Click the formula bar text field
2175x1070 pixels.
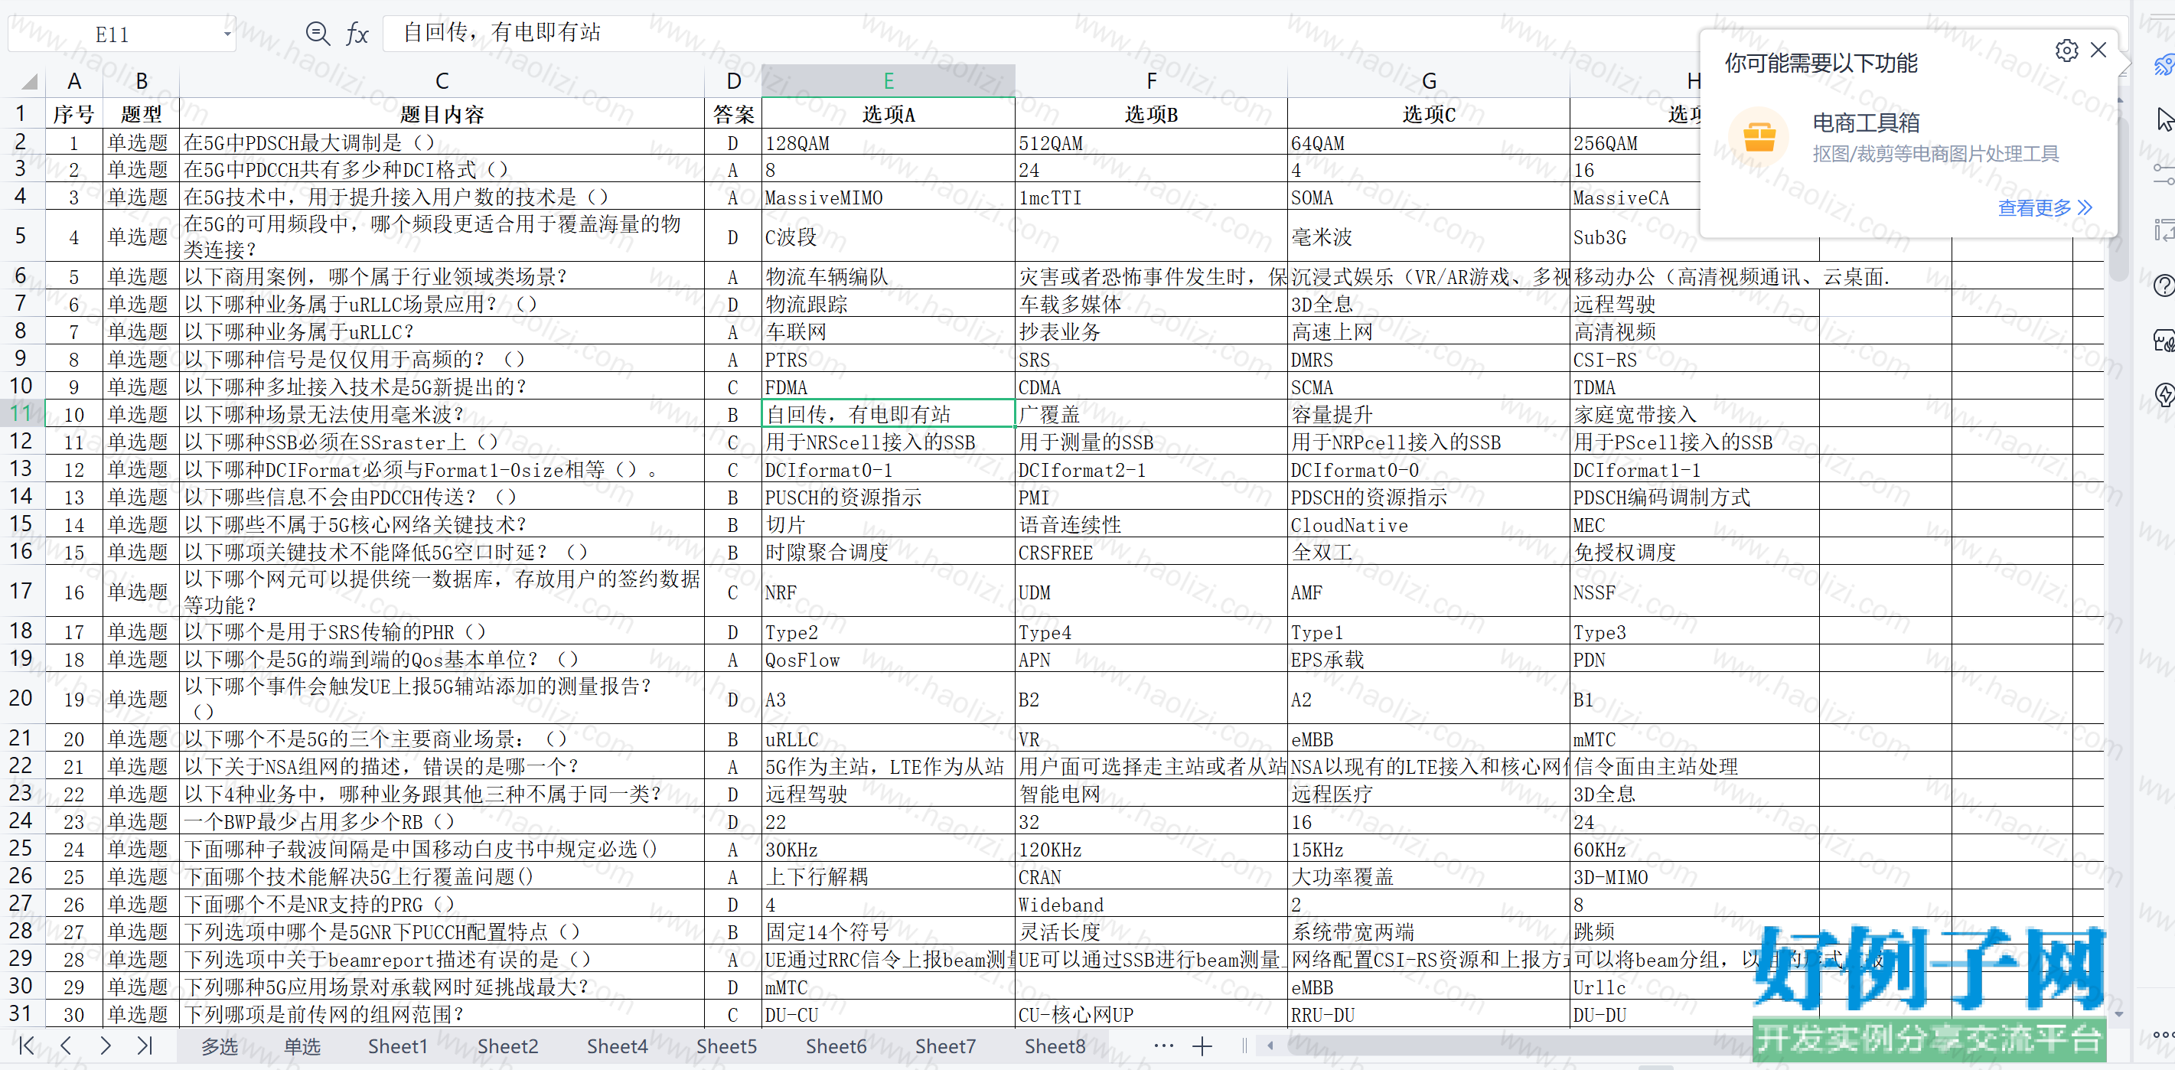[1039, 33]
